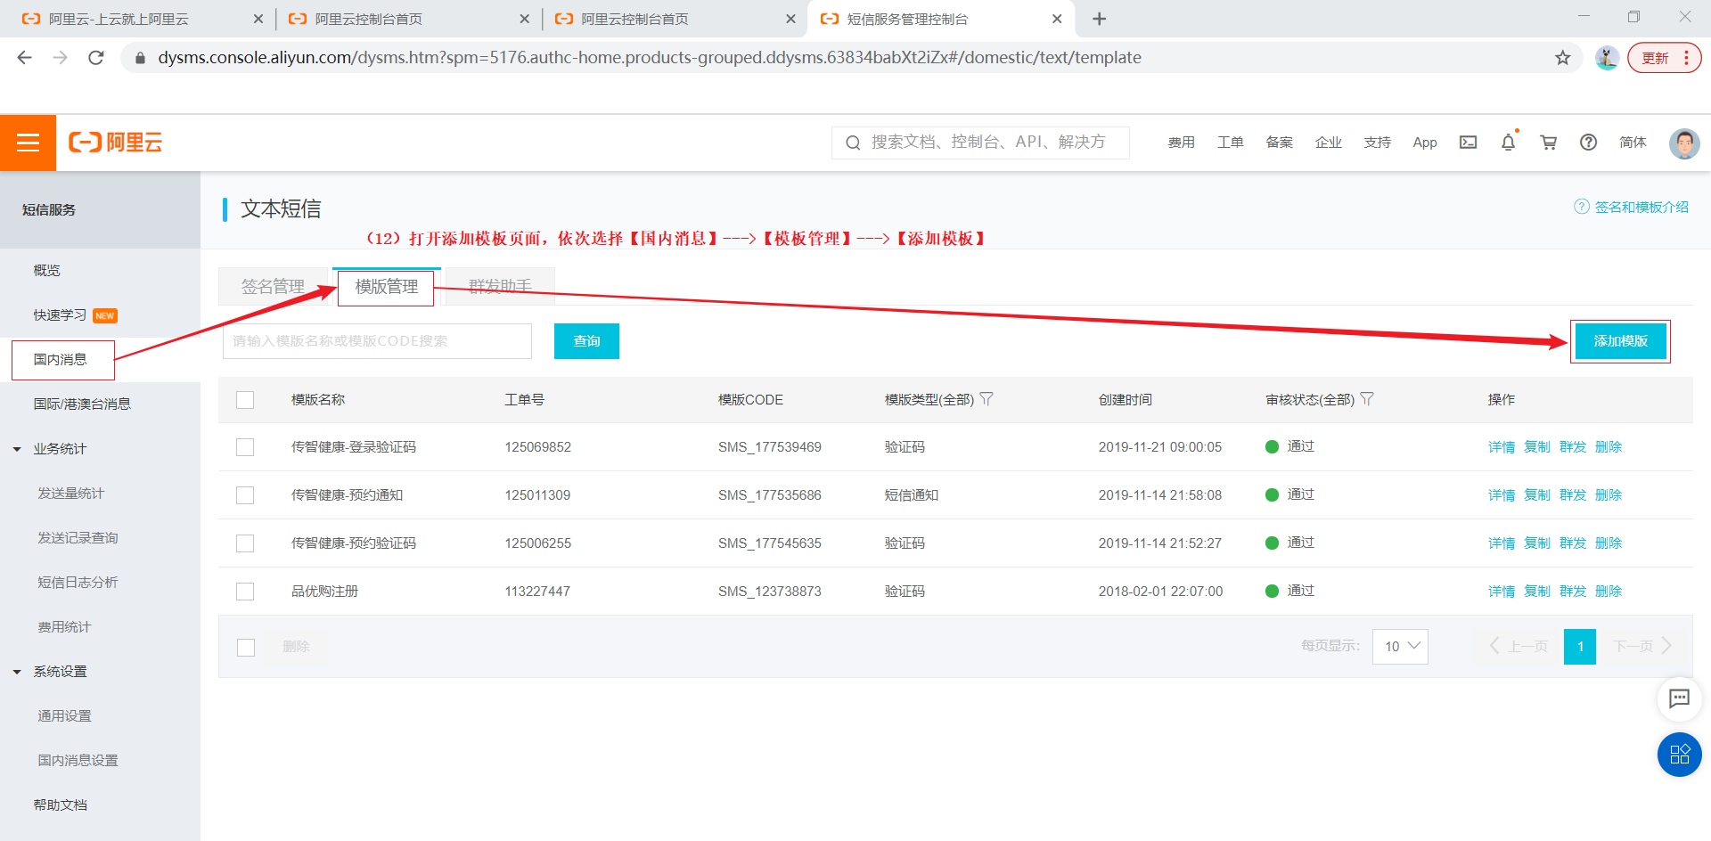Collapse the 系统设置 section
Viewport: 1711px width, 841px height.
coord(17,672)
